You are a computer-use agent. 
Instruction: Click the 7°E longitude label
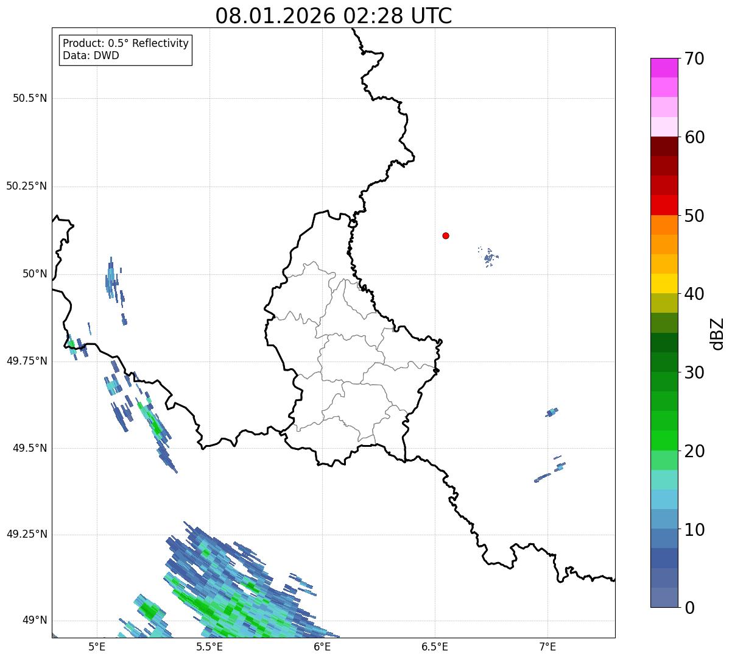coord(547,647)
